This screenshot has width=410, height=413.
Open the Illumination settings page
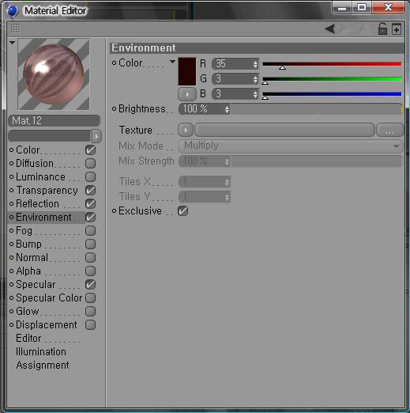(x=41, y=352)
